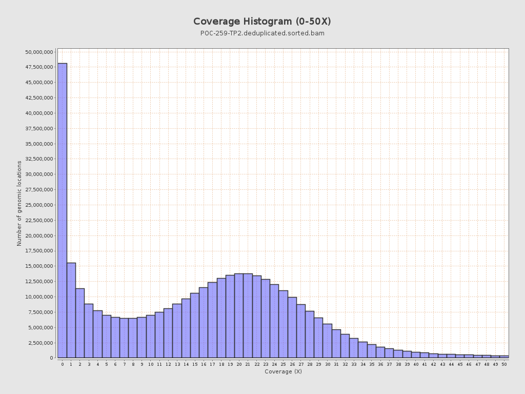
Task: Click the histogram bar for coverage 1
Action: point(71,310)
